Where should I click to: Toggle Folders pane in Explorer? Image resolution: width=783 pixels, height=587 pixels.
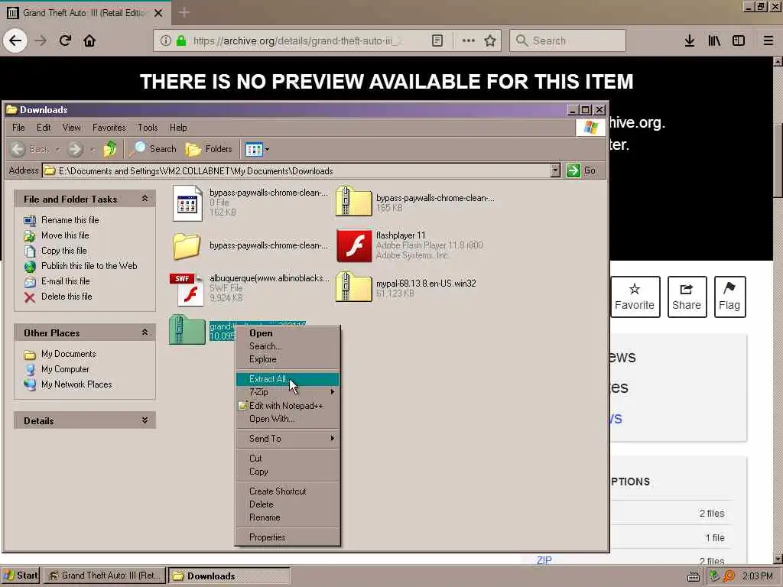tap(208, 149)
